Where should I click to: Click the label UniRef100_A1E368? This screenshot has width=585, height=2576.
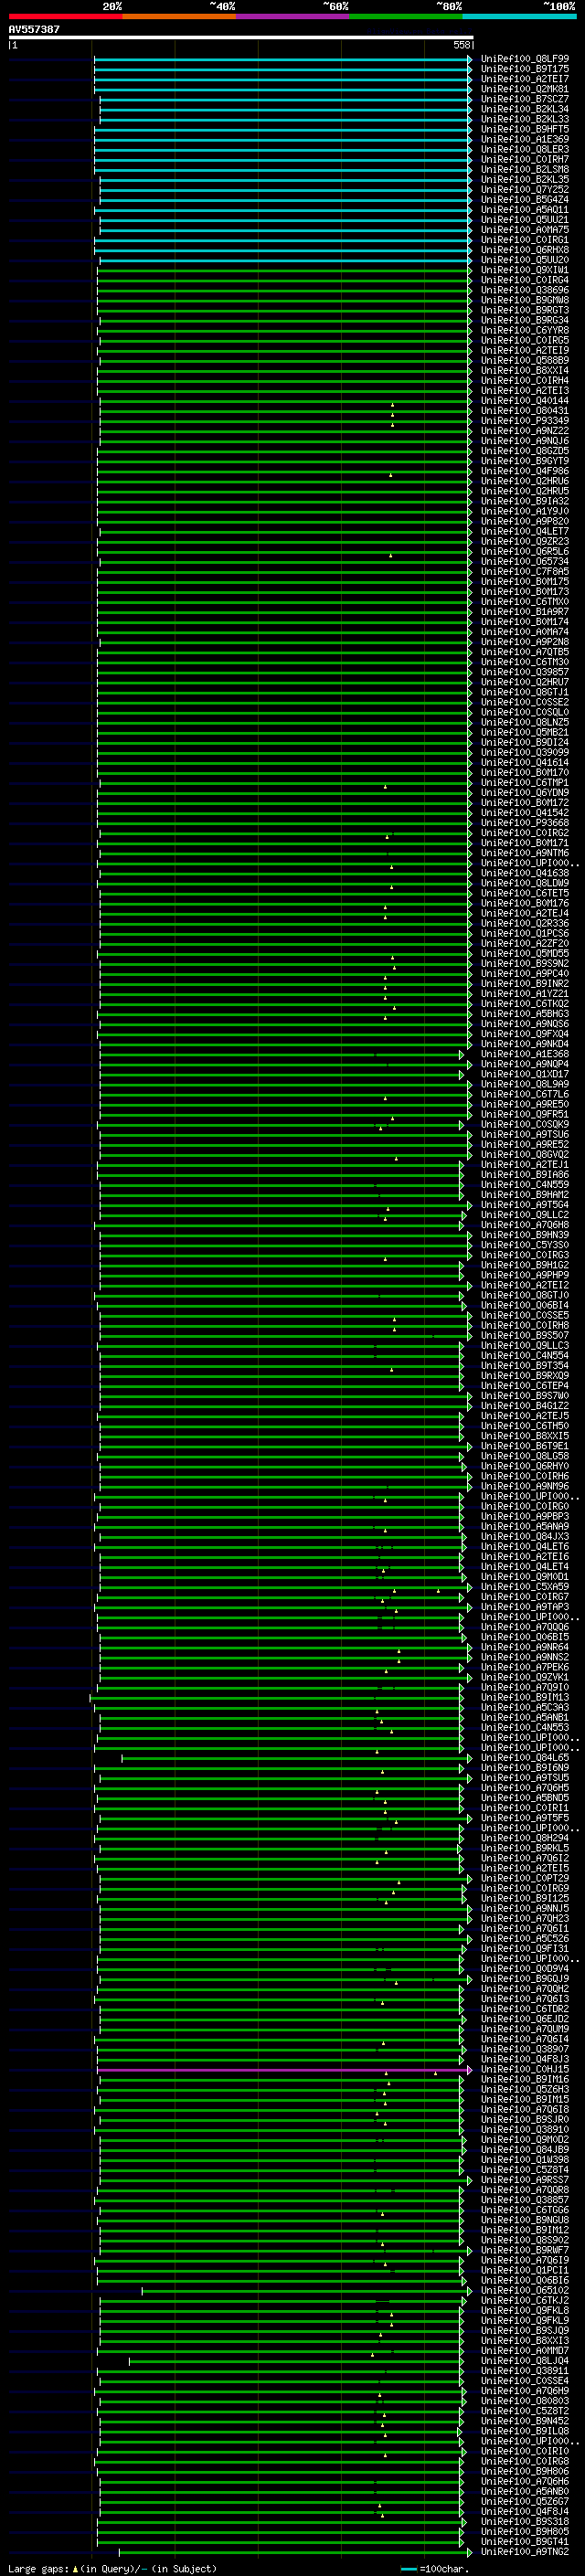[x=525, y=1054]
